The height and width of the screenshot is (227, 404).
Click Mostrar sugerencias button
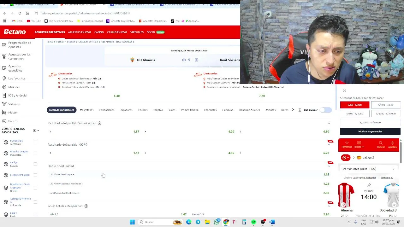[x=370, y=131]
